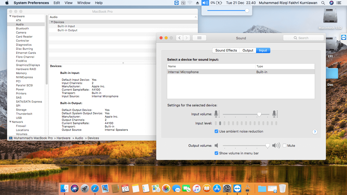The image size is (347, 195).
Task: Switch to the Sound Effects tab
Action: point(226,50)
